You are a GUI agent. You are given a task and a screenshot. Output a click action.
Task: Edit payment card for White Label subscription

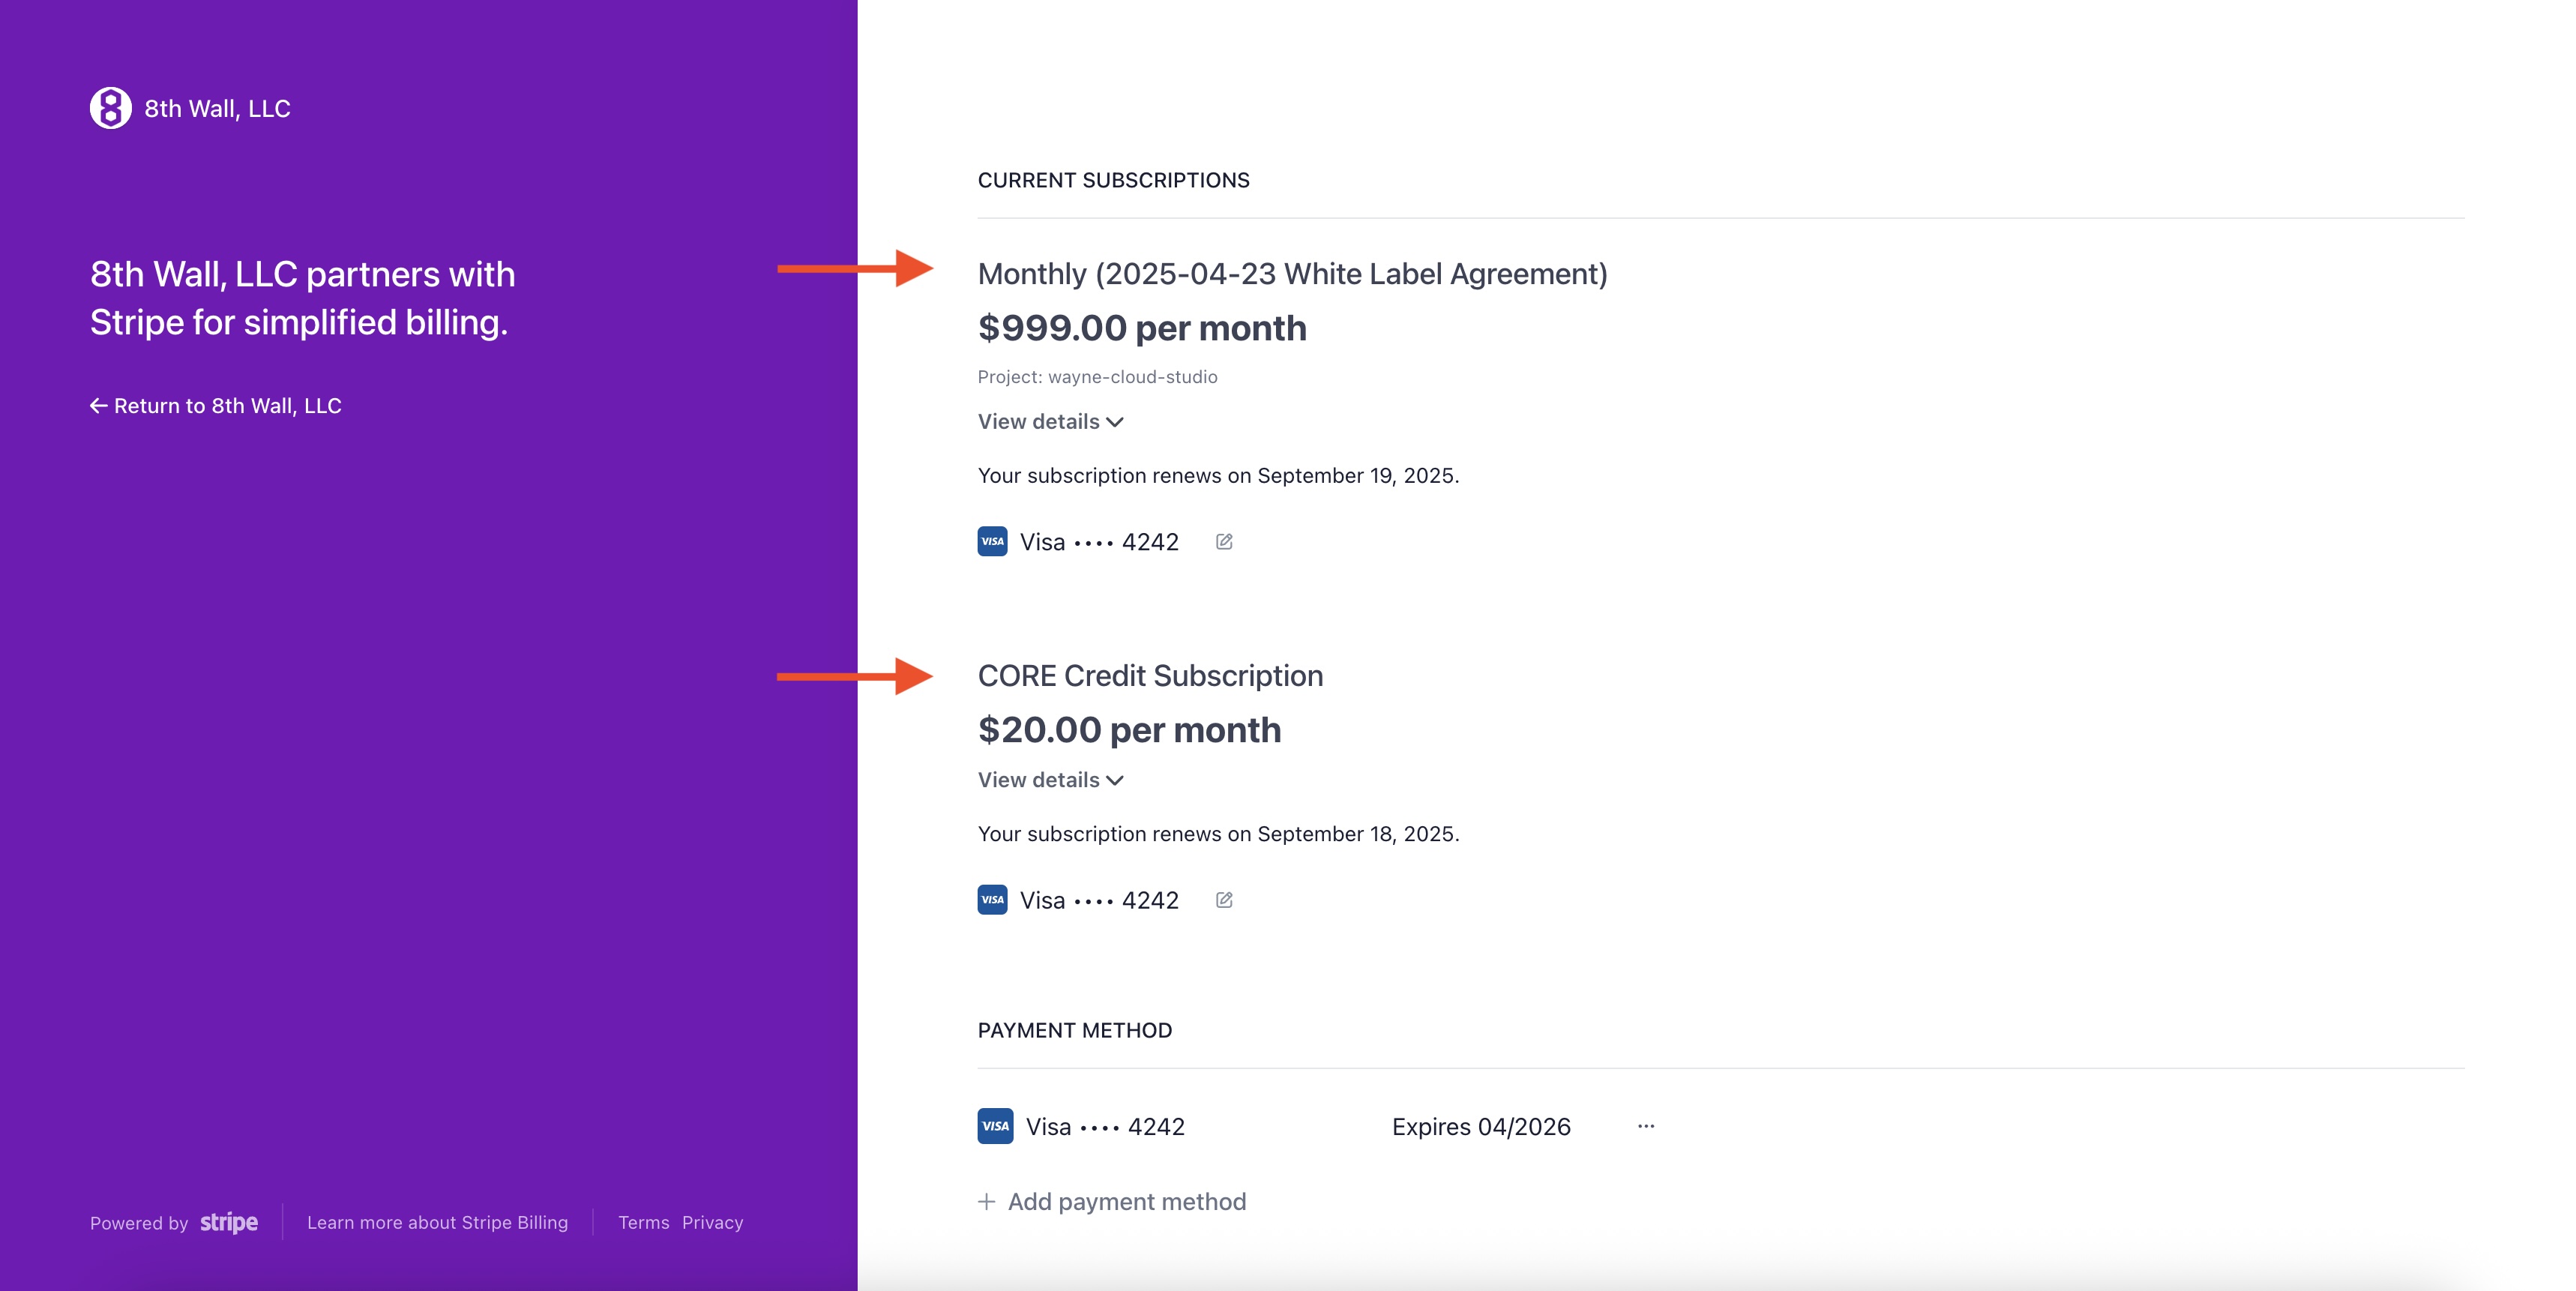coord(1224,542)
